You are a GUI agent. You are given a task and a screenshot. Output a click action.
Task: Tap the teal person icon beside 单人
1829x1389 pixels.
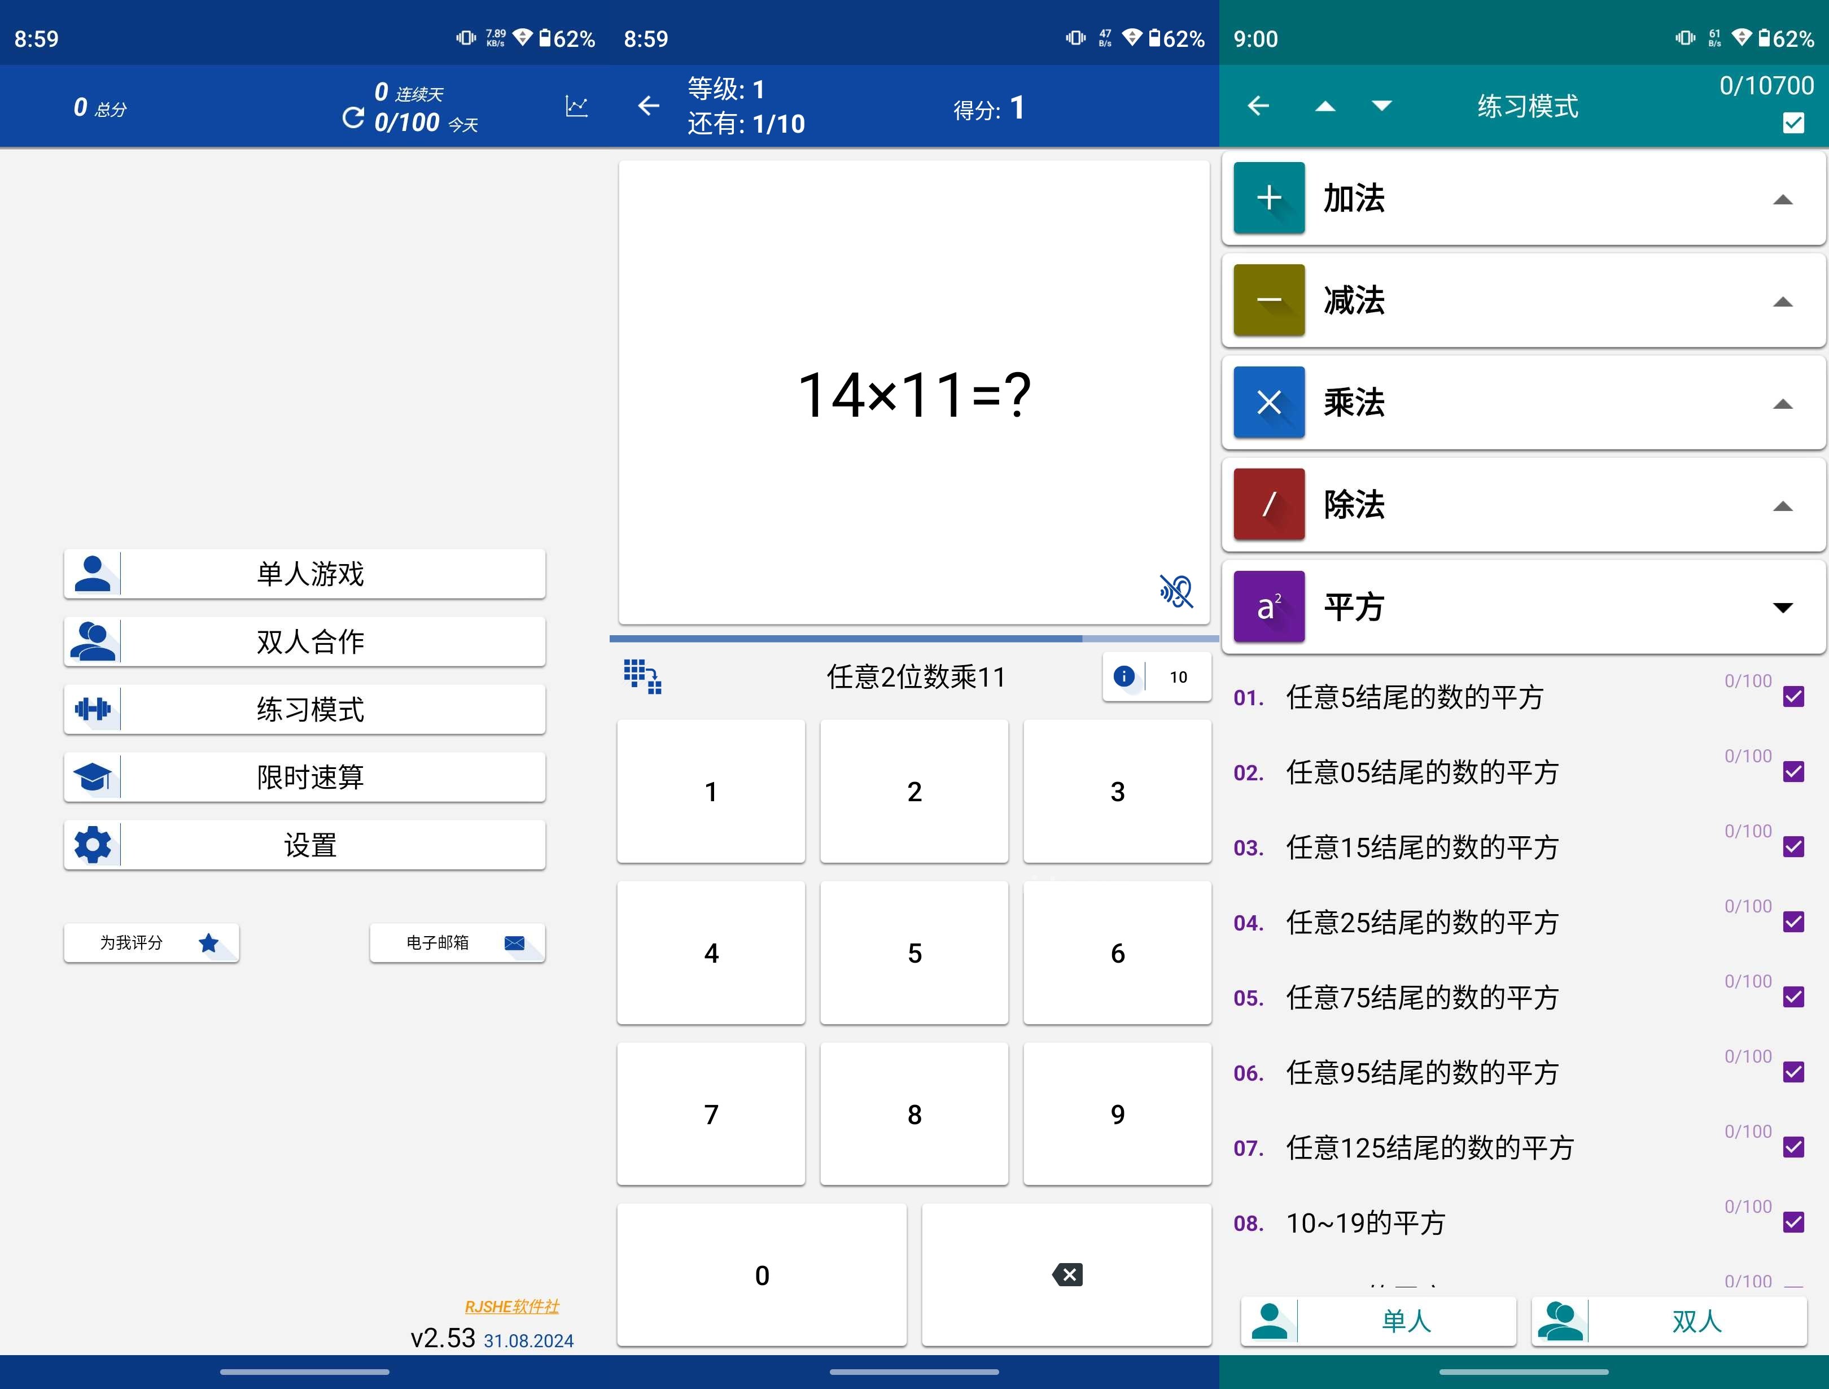click(1269, 1320)
